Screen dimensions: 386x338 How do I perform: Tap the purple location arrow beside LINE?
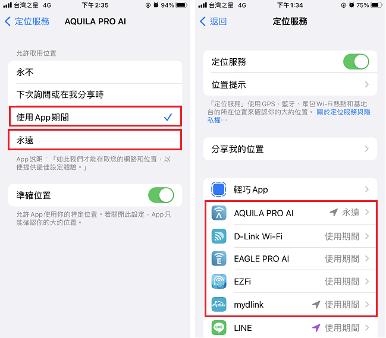pyautogui.click(x=316, y=328)
